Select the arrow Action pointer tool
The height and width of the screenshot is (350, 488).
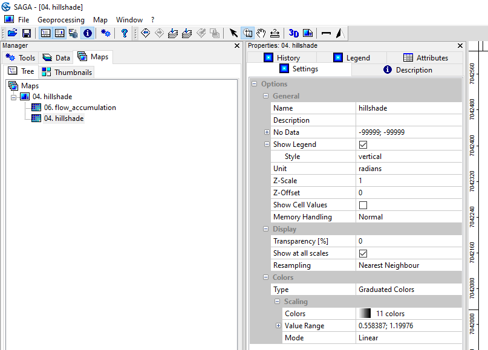coord(234,33)
